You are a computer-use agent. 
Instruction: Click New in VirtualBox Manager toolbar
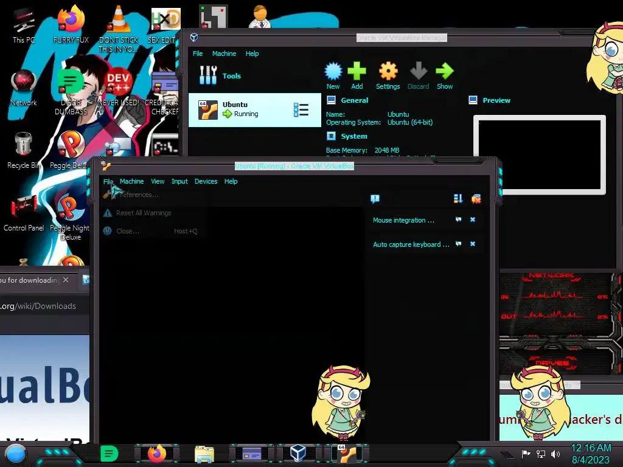click(333, 75)
